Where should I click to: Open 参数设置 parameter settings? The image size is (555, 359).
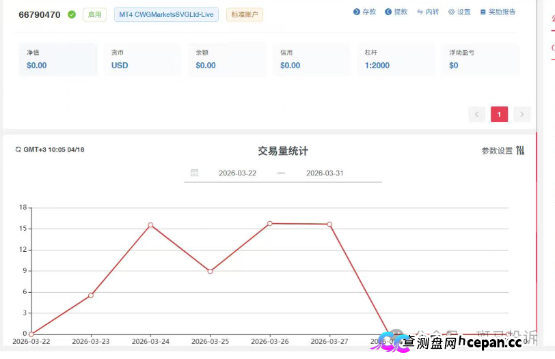(497, 151)
